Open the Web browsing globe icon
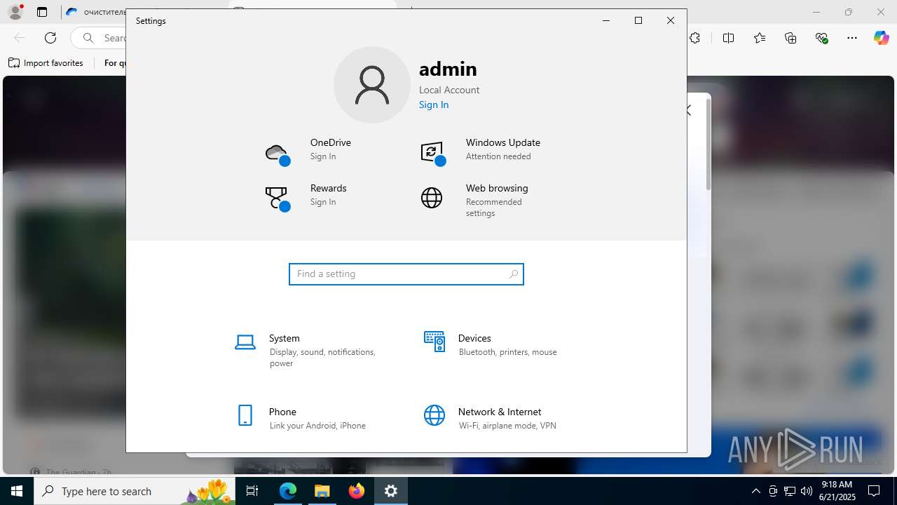 (x=432, y=198)
